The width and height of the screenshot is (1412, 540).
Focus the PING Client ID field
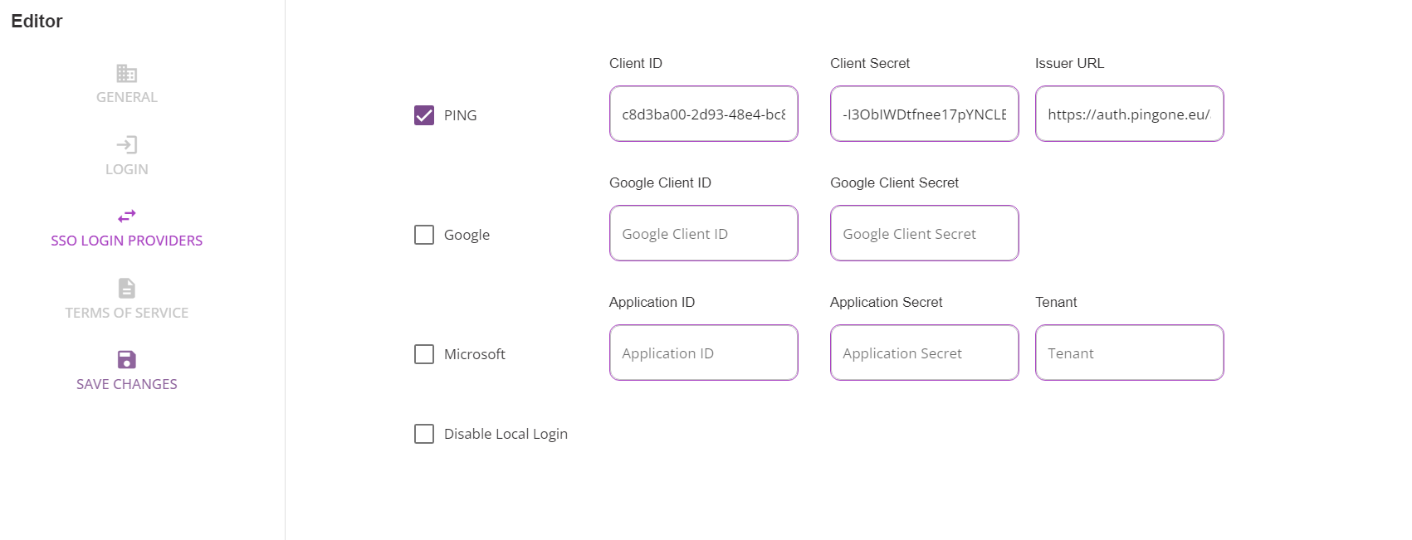(x=703, y=114)
